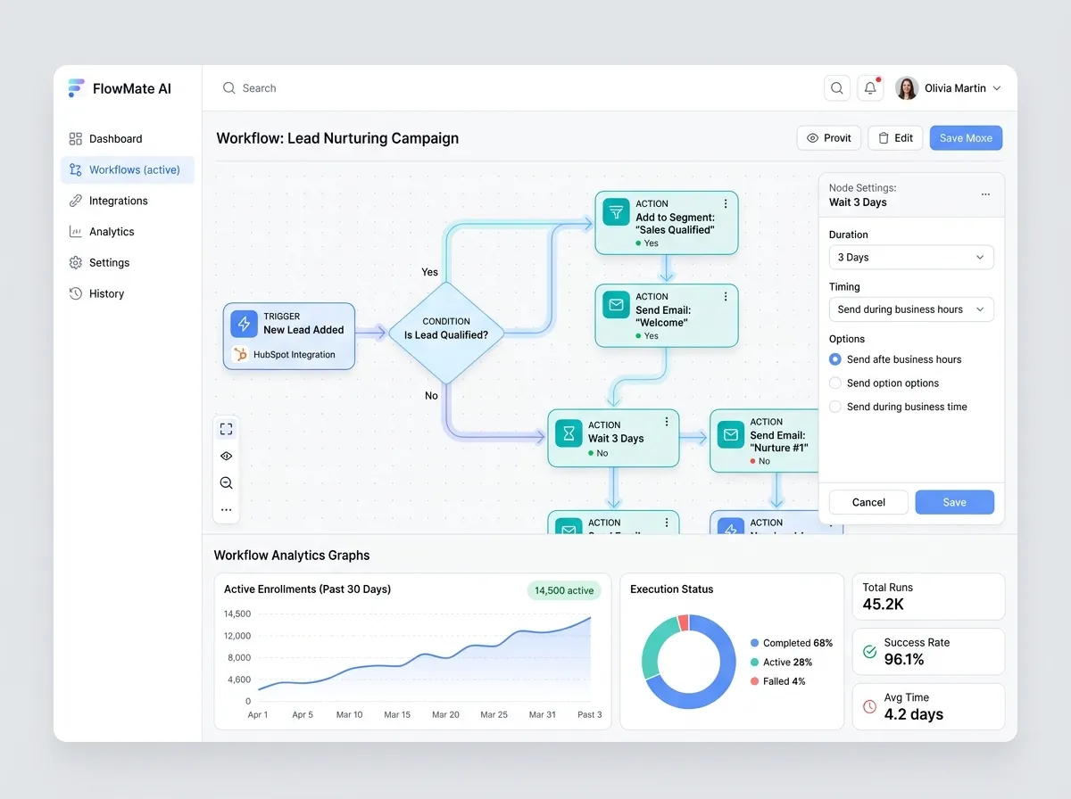The height and width of the screenshot is (799, 1071).
Task: Open the Duration "3 Days" dropdown
Action: tap(911, 258)
